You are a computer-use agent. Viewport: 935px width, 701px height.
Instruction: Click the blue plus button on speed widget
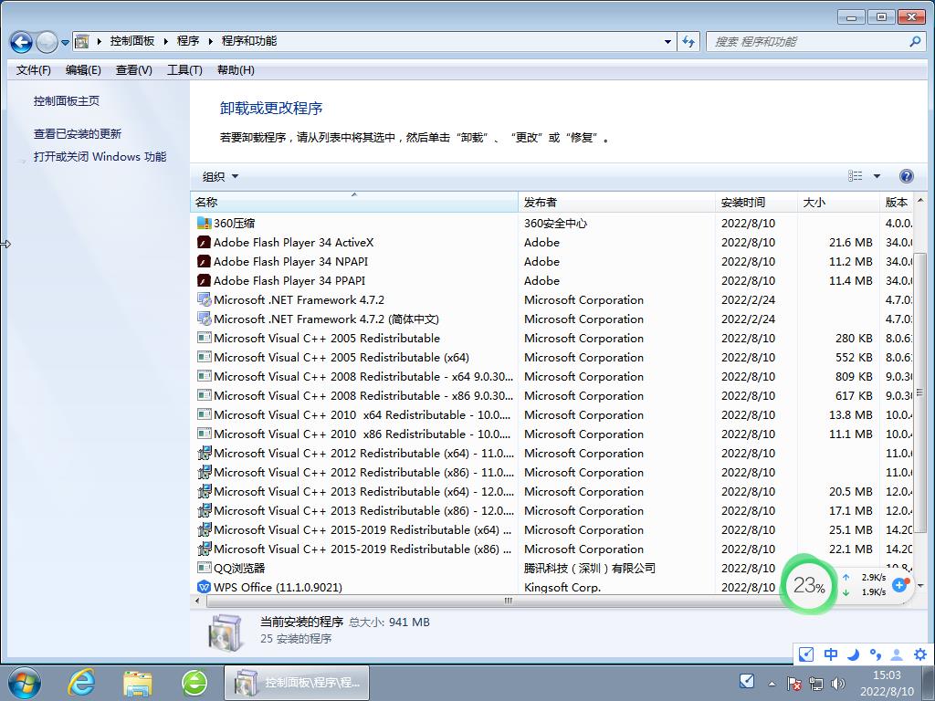coord(899,585)
